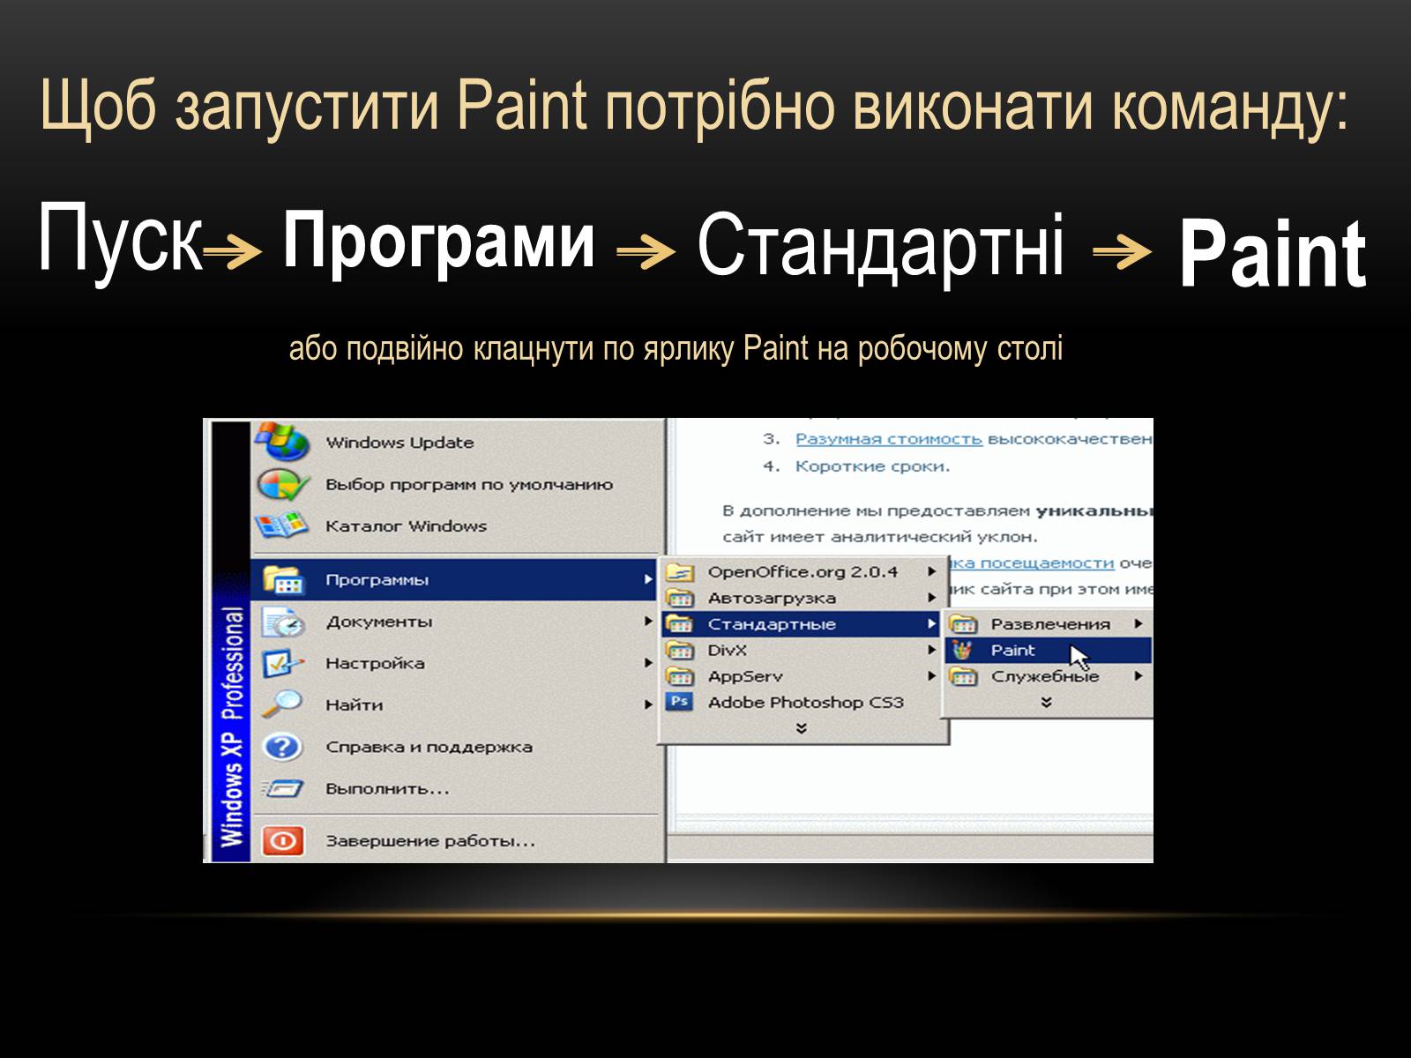The image size is (1411, 1058).
Task: Click Найти label in the Start menu
Action: click(x=355, y=704)
